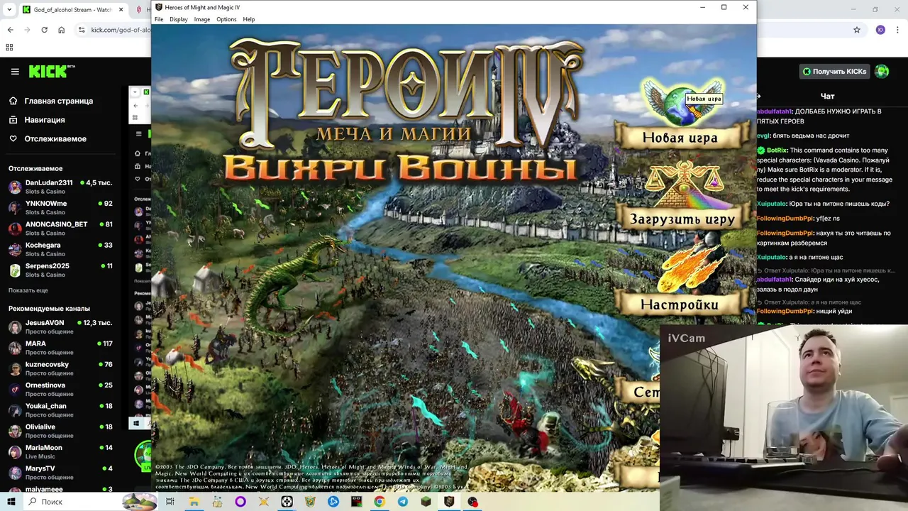
Task: Open Telegram from taskbar
Action: pos(402,502)
